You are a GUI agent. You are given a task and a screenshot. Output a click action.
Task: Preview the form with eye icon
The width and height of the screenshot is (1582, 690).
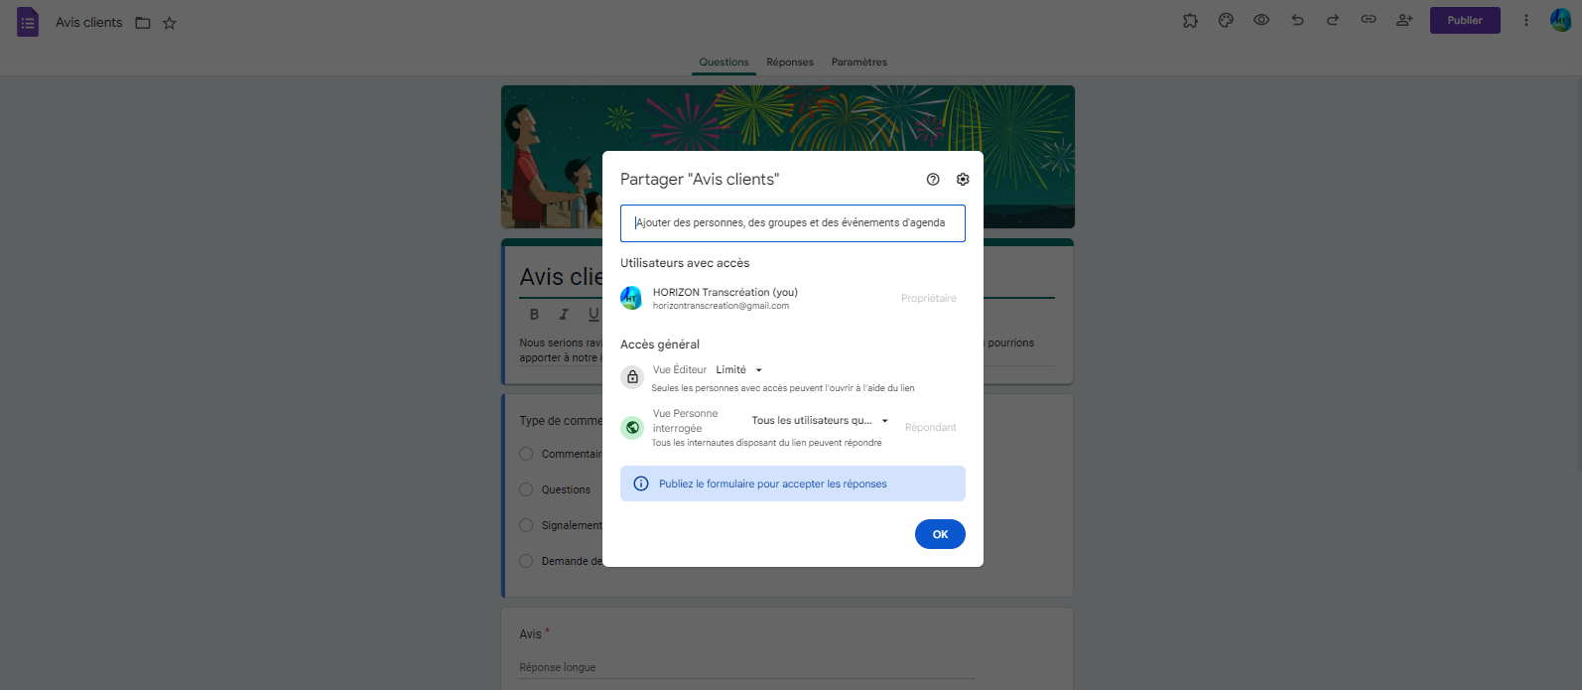pyautogui.click(x=1261, y=20)
